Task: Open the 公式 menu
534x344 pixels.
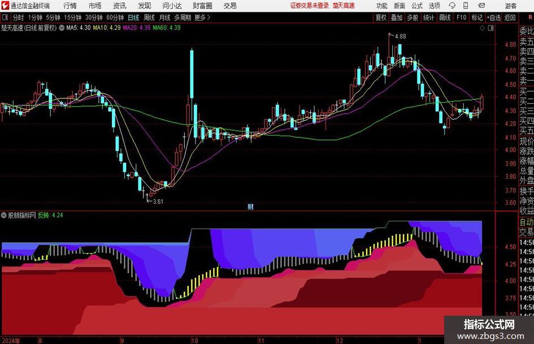Action: click(x=417, y=6)
